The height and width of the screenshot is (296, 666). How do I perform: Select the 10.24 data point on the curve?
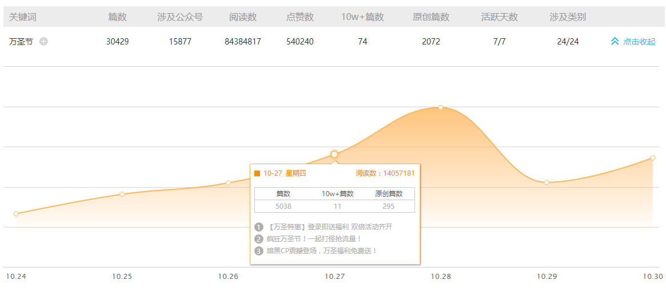tap(16, 214)
